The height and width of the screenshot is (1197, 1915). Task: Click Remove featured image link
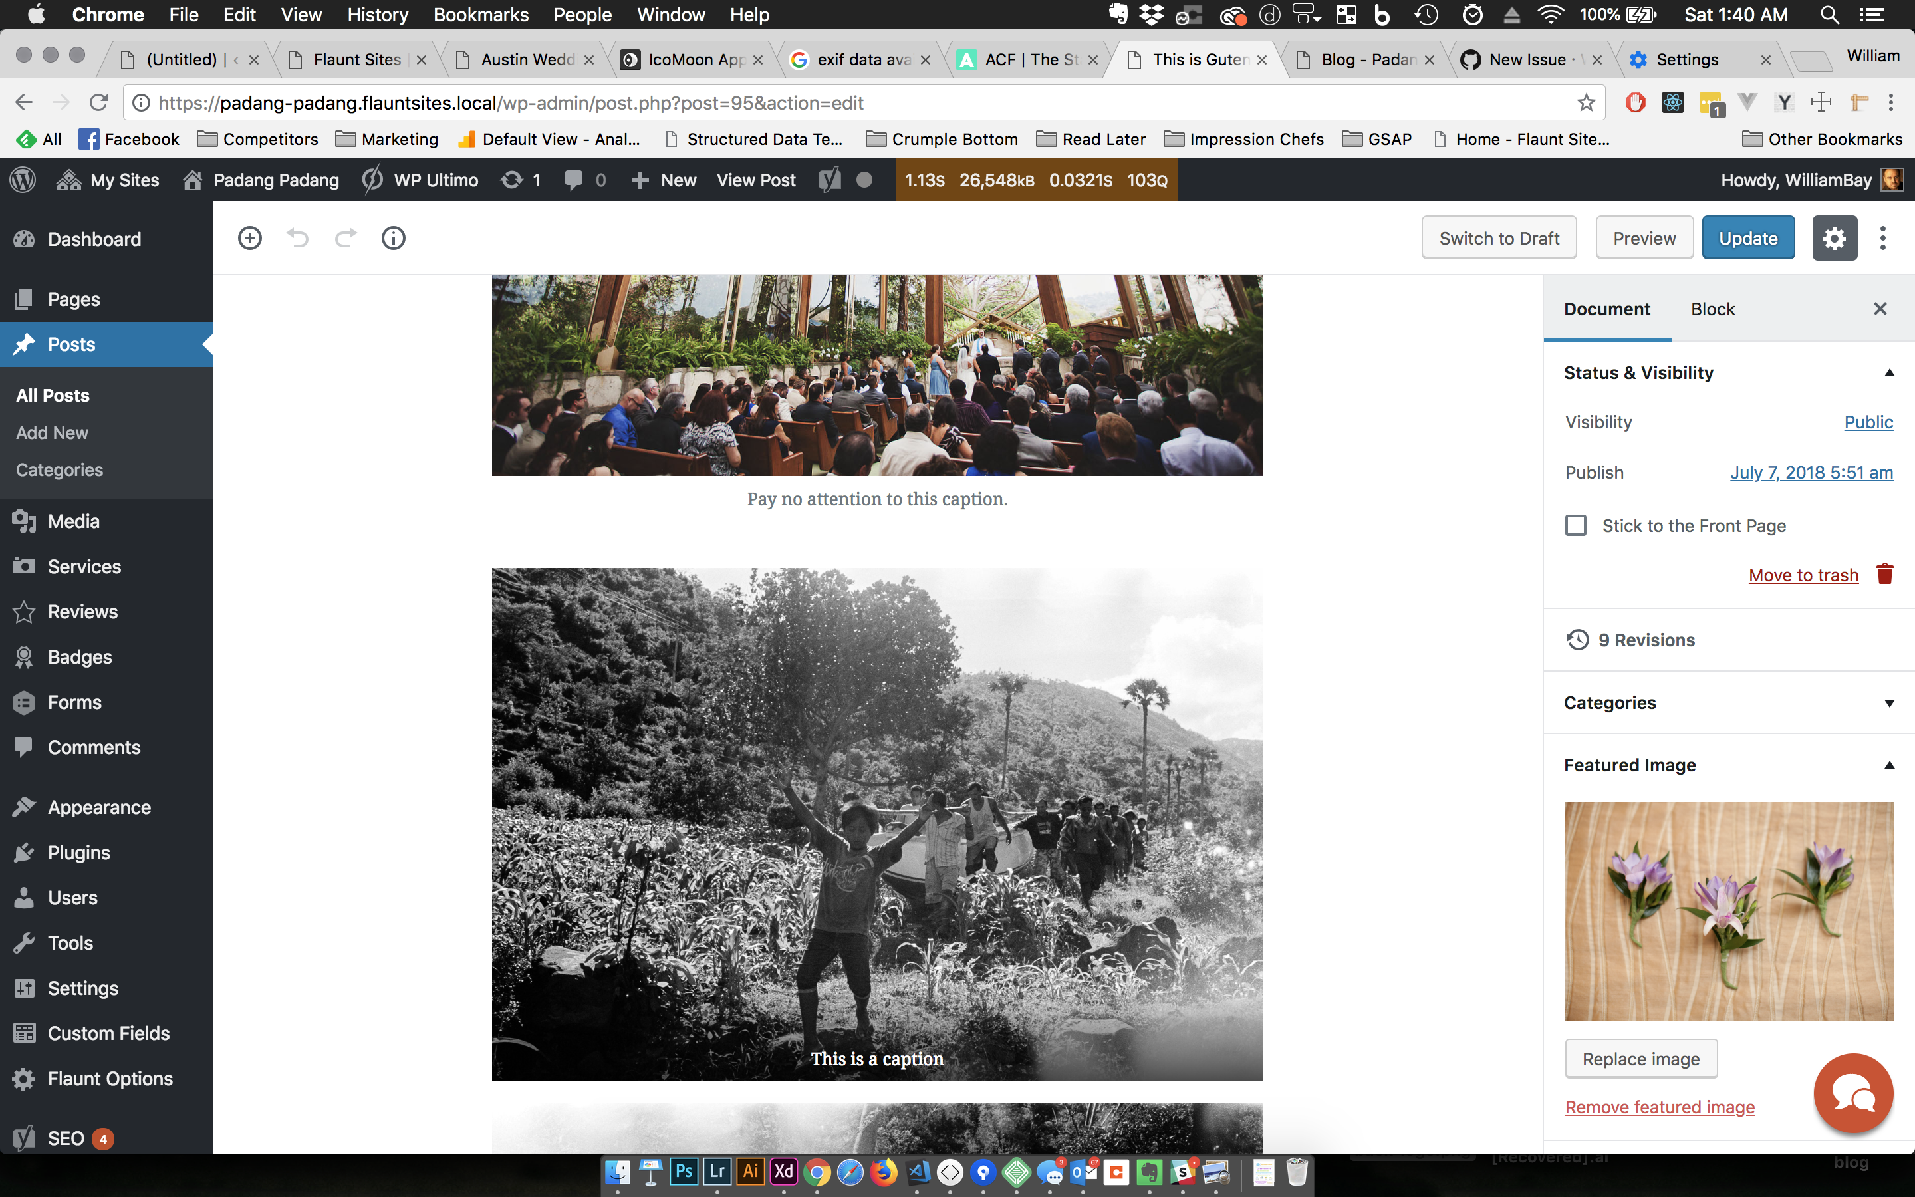(1660, 1107)
